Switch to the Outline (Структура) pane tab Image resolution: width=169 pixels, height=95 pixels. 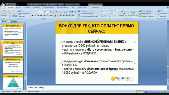pos(13,22)
